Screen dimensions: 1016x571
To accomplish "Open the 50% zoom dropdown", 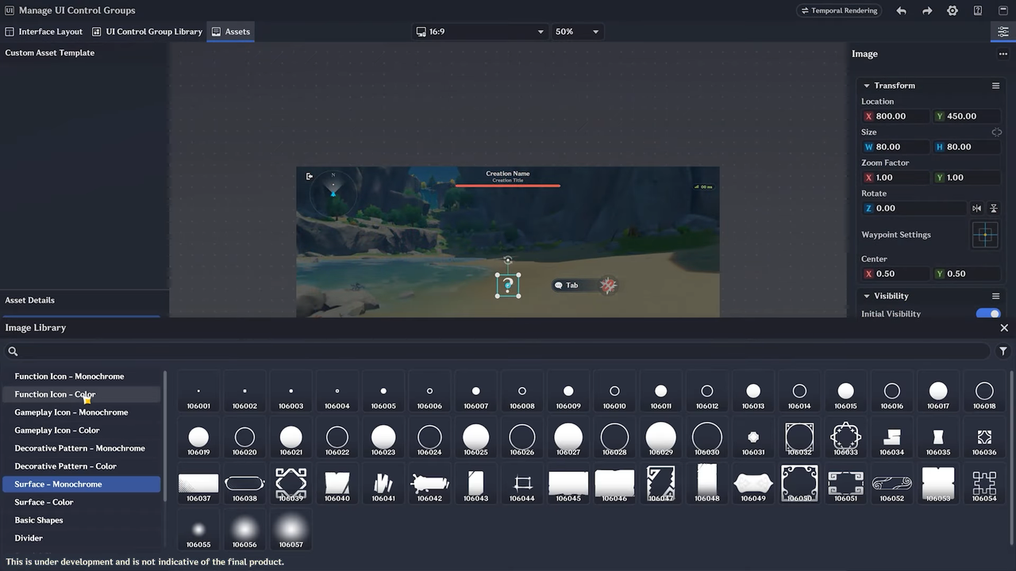I will pos(577,32).
